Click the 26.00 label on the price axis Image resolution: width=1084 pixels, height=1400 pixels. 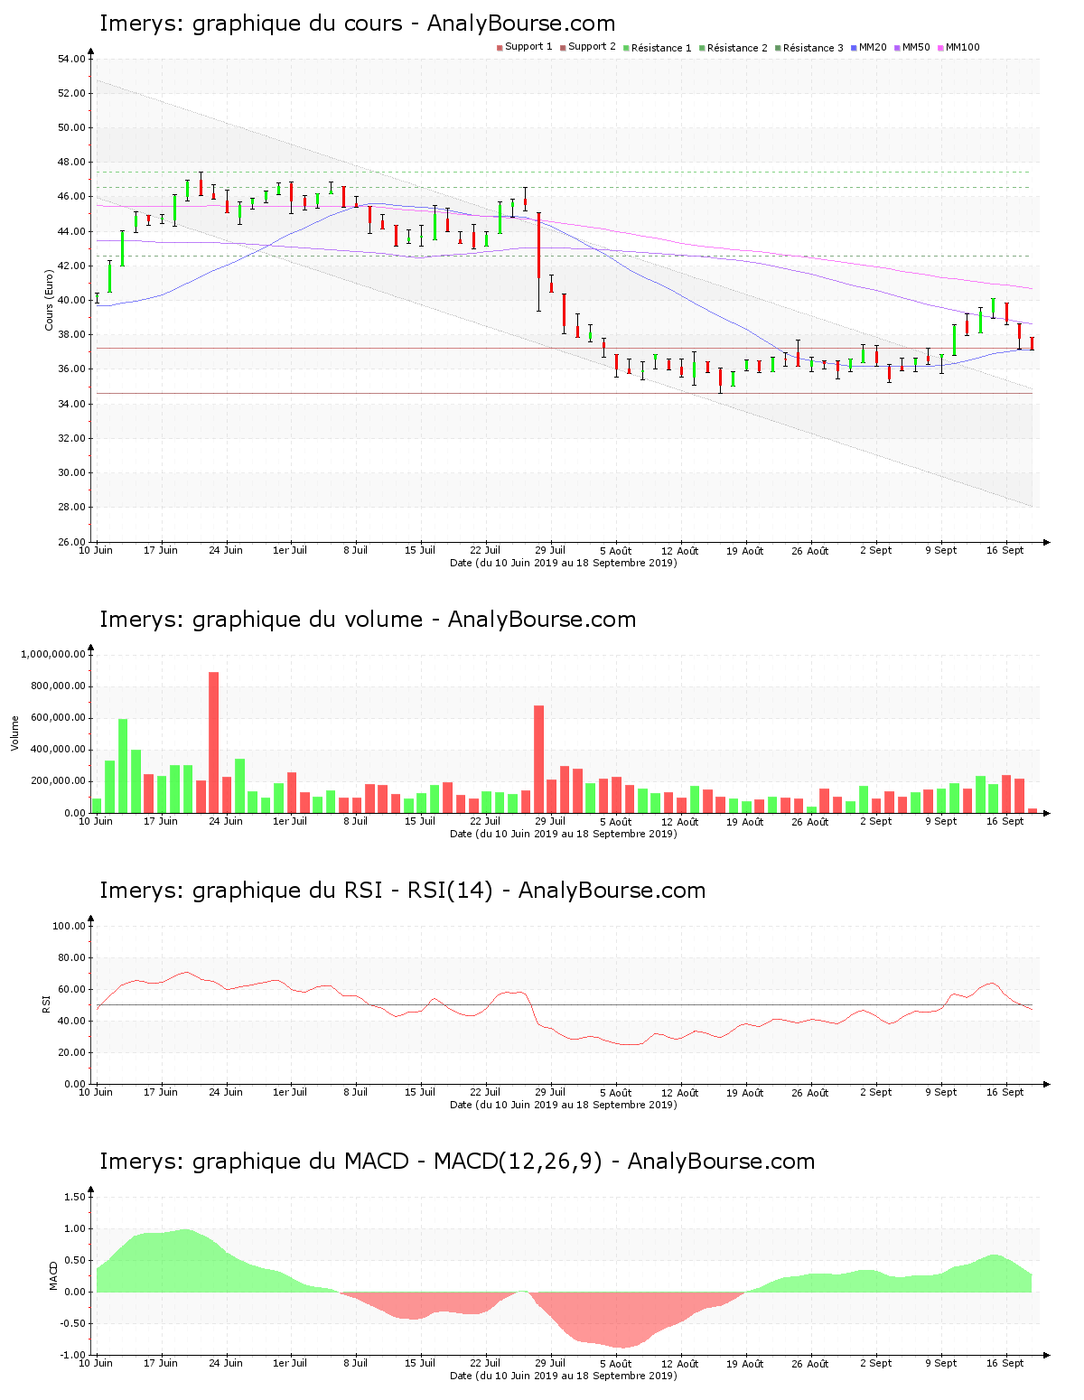pos(71,542)
